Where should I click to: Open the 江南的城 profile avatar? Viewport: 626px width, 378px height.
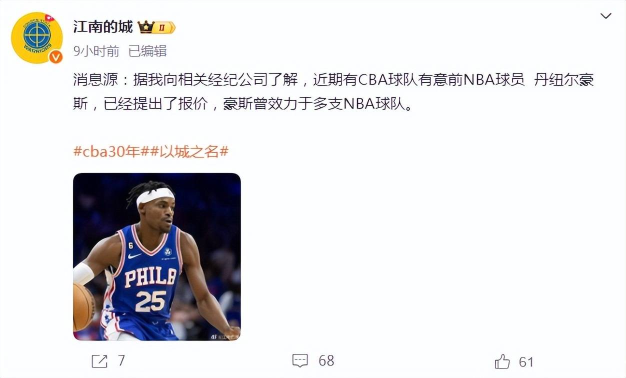tap(37, 38)
